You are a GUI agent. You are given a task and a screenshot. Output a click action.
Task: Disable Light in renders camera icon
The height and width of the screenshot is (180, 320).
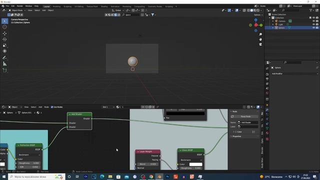[317, 24]
